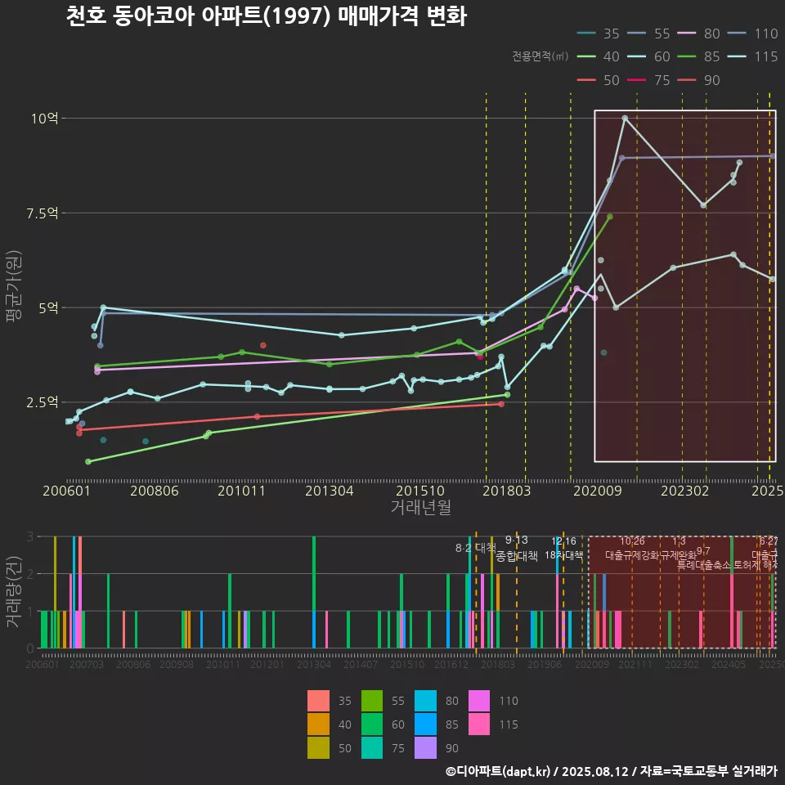Toggle the 110 line entry in top legend
Viewport: 785px width, 785px height.
point(752,34)
